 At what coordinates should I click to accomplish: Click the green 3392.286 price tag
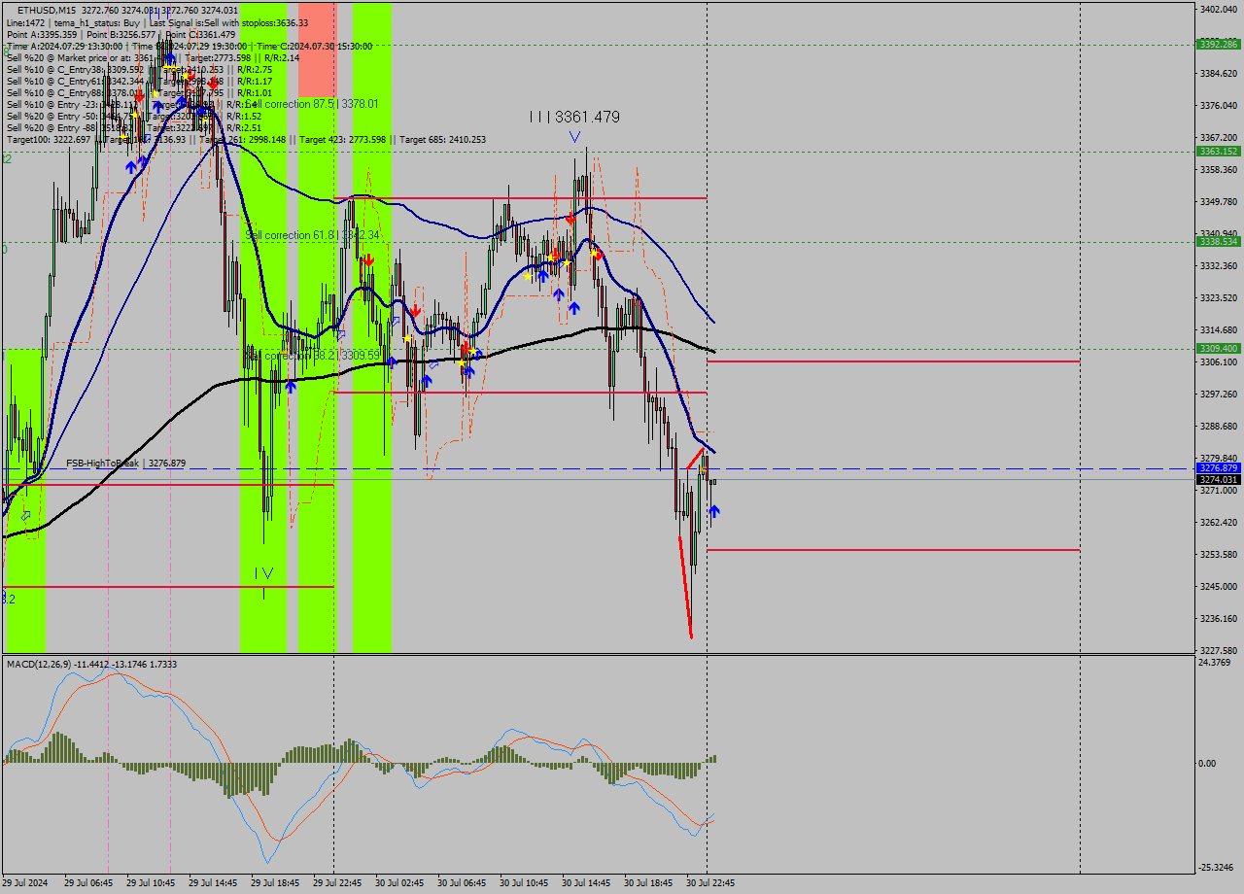(1219, 44)
